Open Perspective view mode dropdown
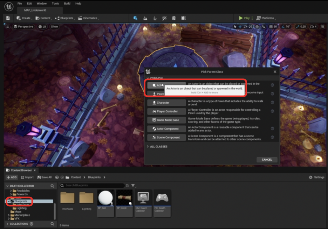328x229 pixels. (x=23, y=27)
